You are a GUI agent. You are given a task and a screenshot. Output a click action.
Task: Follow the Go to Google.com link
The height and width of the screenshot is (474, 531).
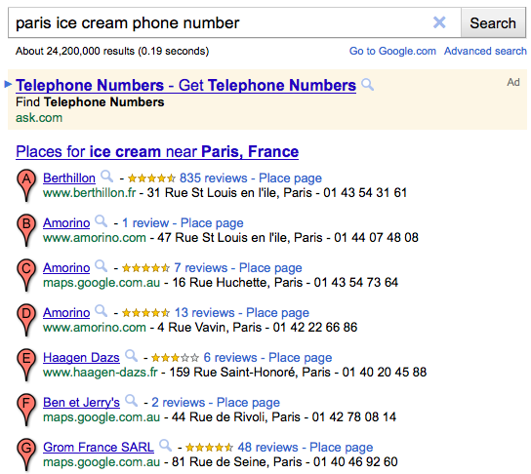392,51
